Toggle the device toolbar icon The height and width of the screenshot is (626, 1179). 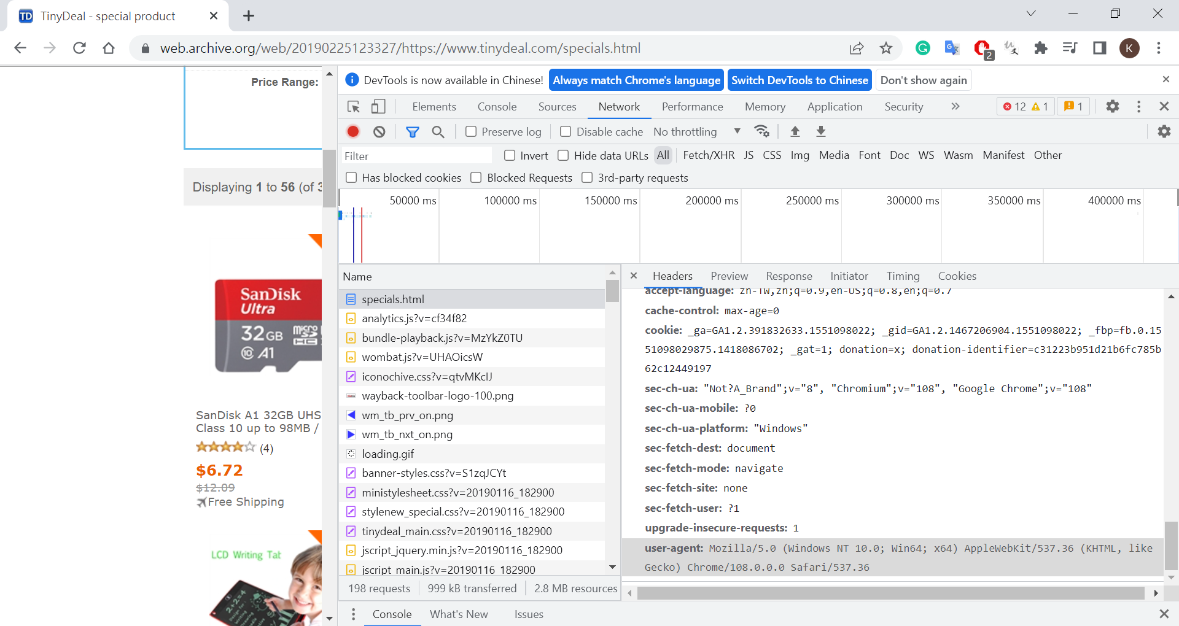pyautogui.click(x=378, y=107)
